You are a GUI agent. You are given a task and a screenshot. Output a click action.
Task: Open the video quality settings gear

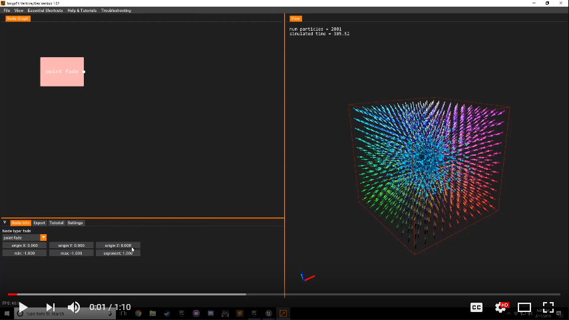tap(500, 307)
